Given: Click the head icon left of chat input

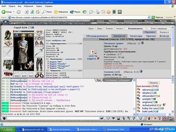Looking at the screenshot, I should pos(4,119).
